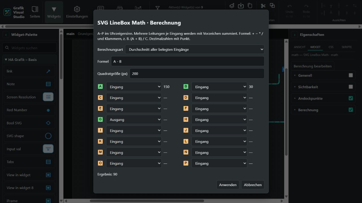Select the main view tab
Image resolution: width=362 pixels, height=203 pixels.
click(x=70, y=34)
